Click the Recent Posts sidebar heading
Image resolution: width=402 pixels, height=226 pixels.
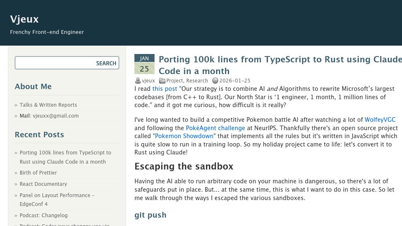[39, 134]
